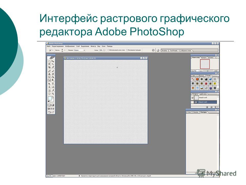Select the Smudge tool in toolbox
Viewport: 246px width, 185px height.
click(49, 80)
